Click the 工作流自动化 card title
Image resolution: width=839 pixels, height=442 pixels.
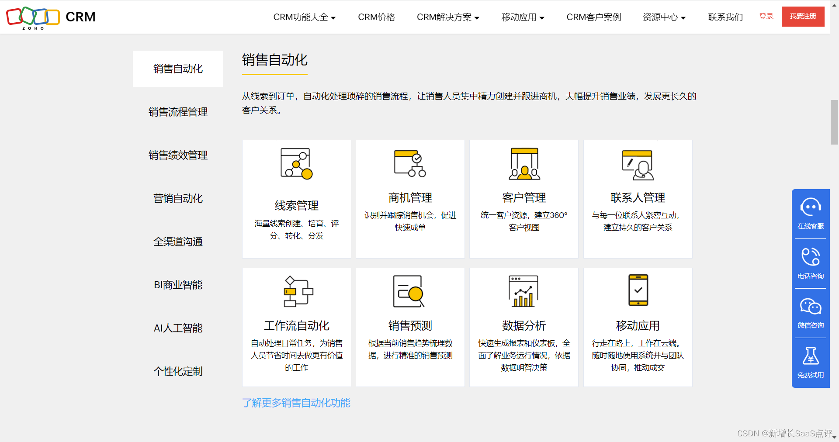[x=296, y=325]
